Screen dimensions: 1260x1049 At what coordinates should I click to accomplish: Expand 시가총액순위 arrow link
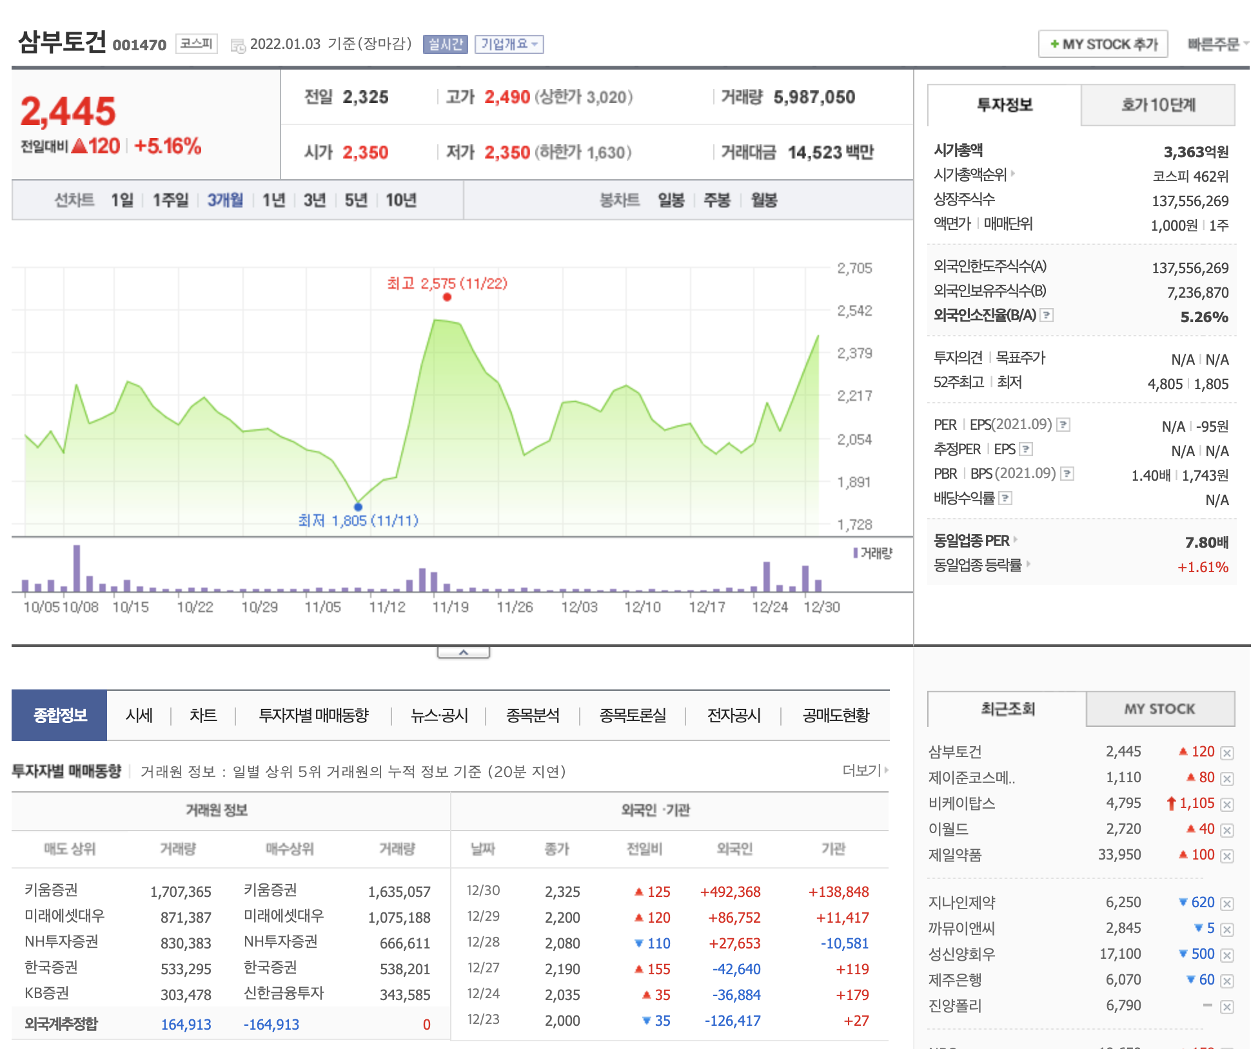coord(1012,173)
